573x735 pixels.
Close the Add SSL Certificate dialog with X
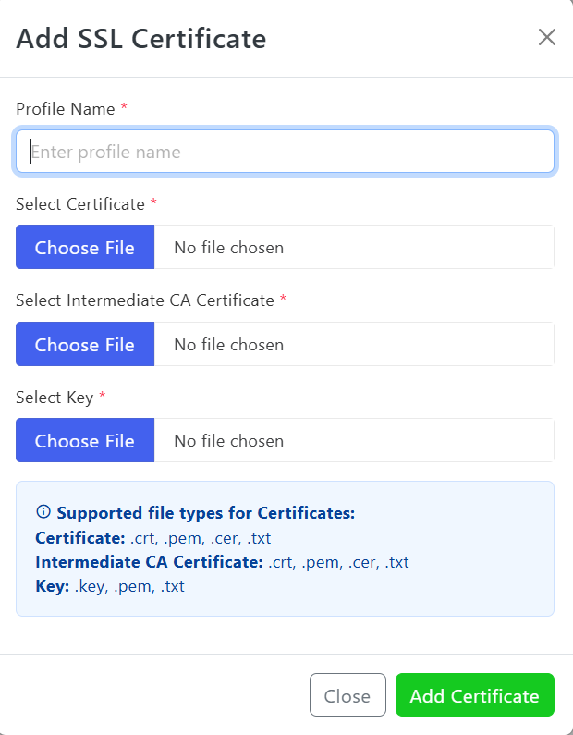tap(547, 37)
